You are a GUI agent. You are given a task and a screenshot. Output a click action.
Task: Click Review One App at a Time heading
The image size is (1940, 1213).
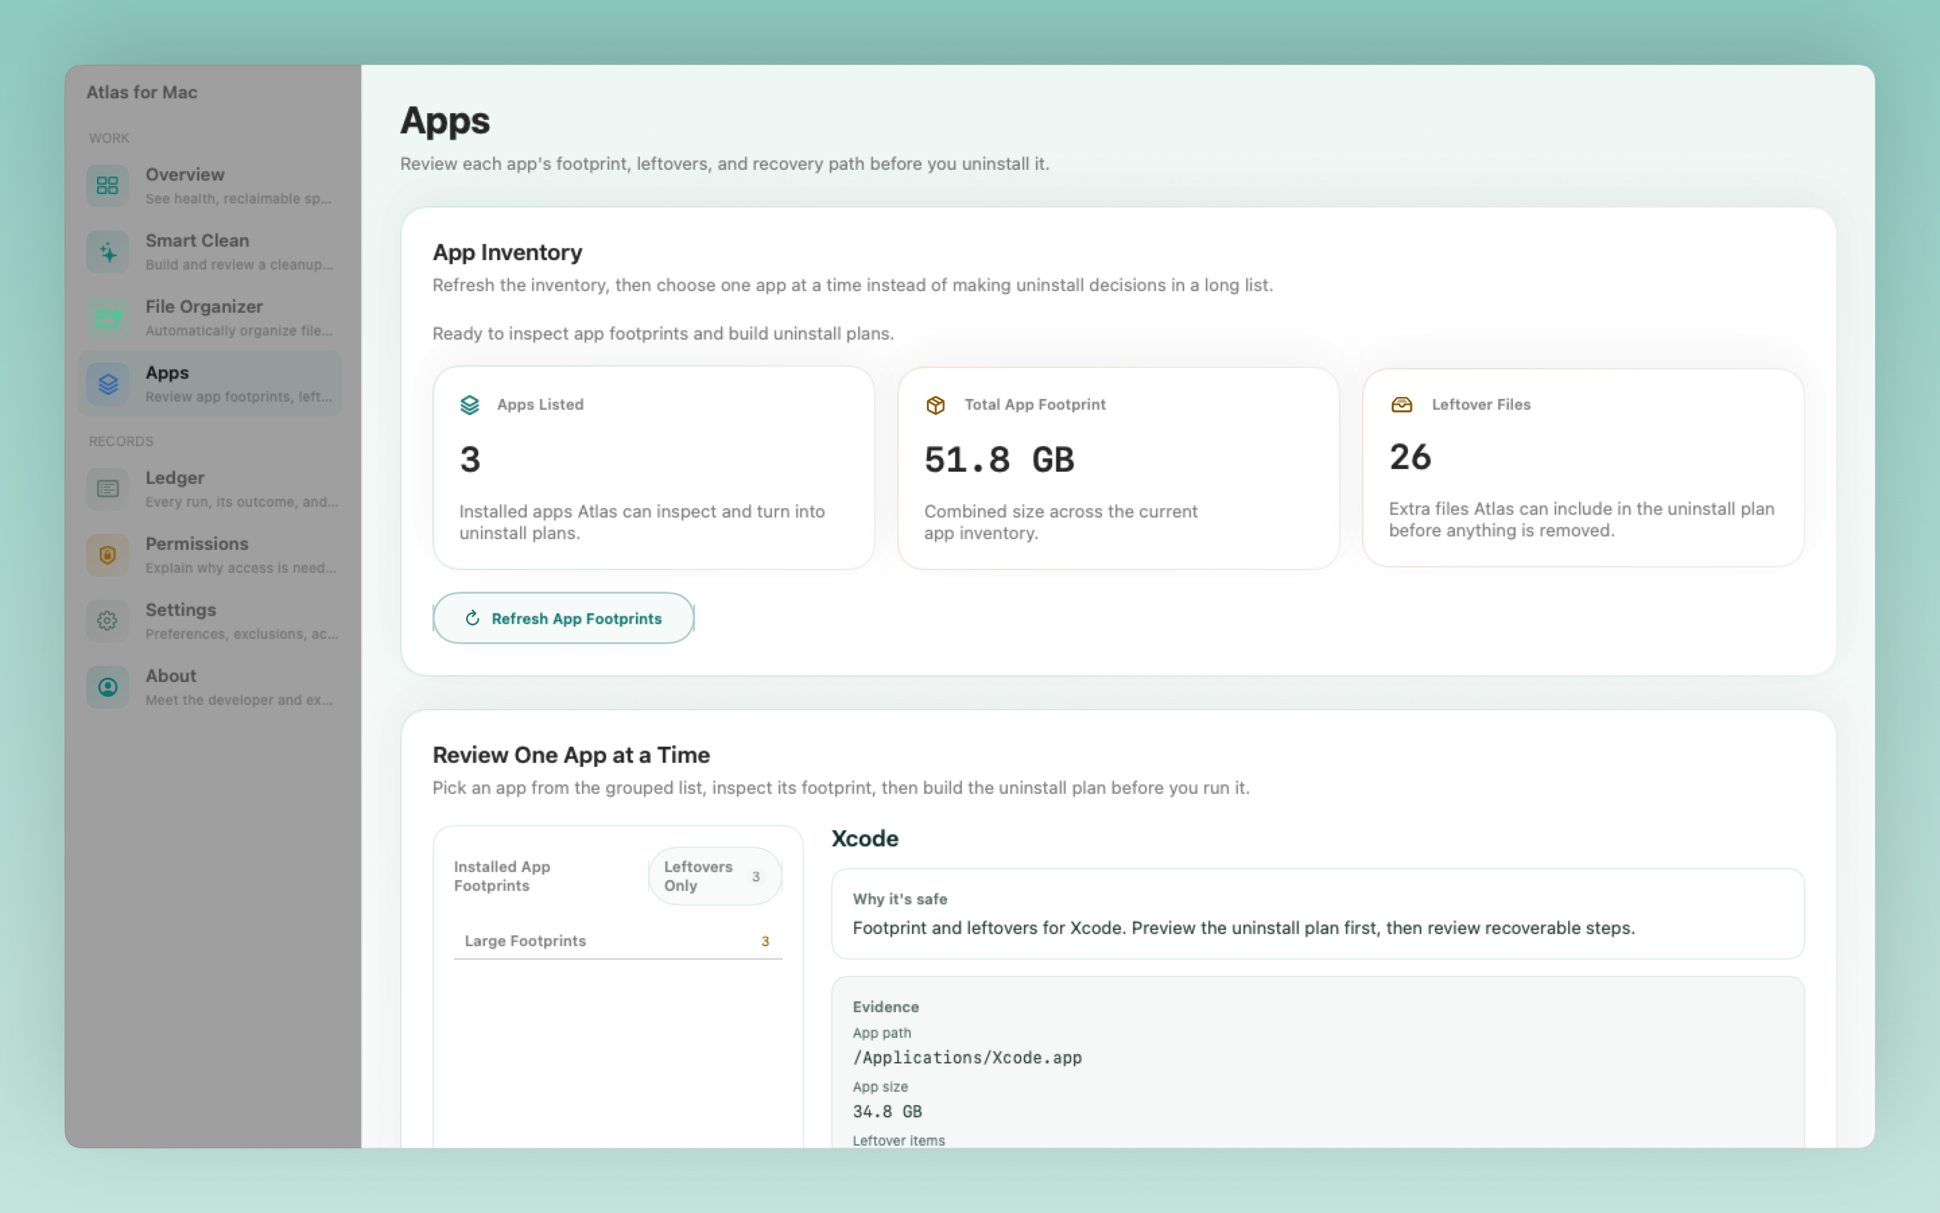point(571,755)
